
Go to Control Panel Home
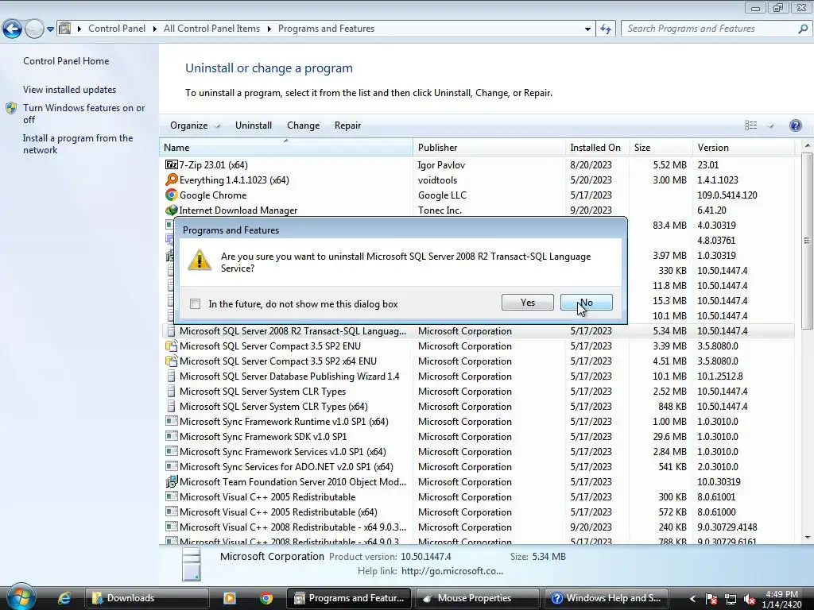(66, 60)
